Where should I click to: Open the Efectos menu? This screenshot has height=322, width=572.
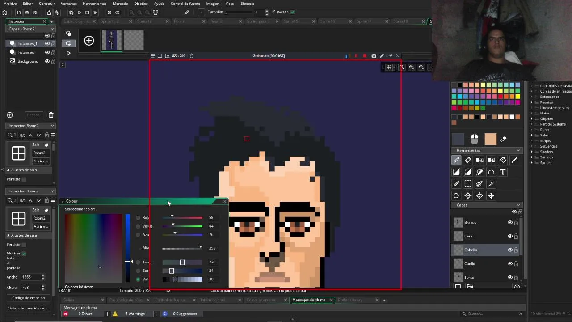click(247, 4)
